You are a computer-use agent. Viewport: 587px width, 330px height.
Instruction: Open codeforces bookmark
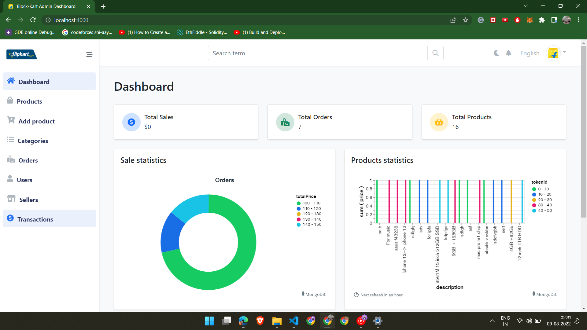click(87, 32)
